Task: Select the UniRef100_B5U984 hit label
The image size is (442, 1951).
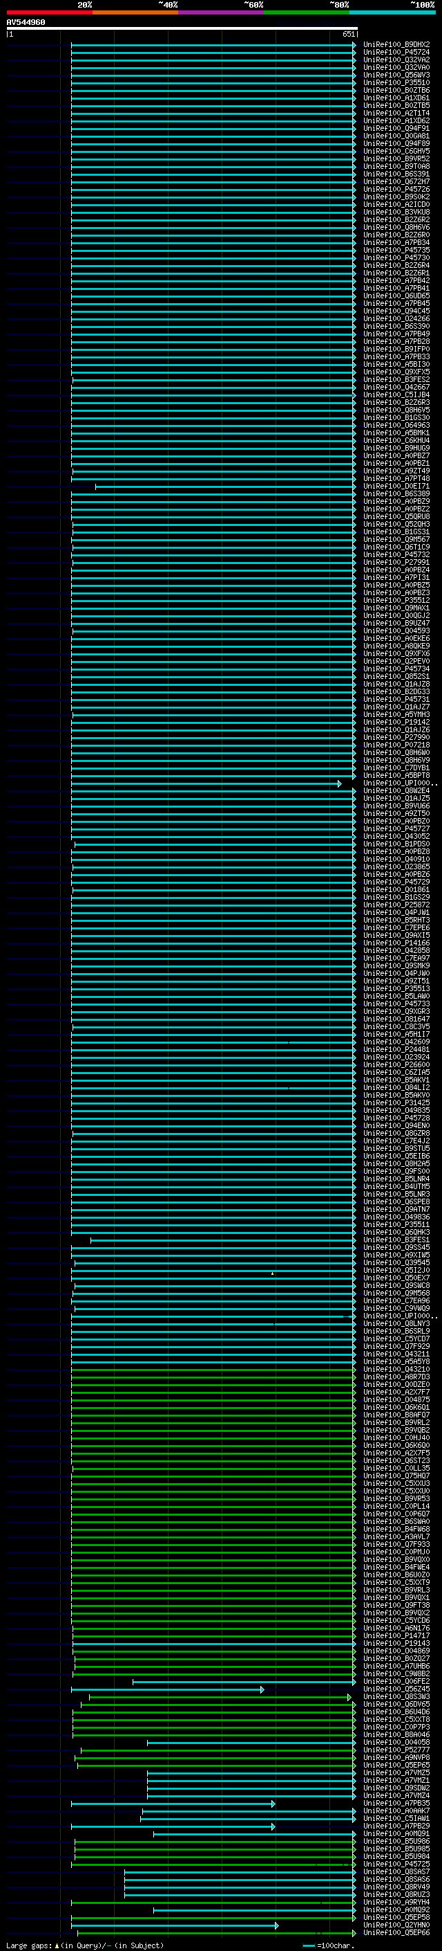Action: tap(396, 1856)
